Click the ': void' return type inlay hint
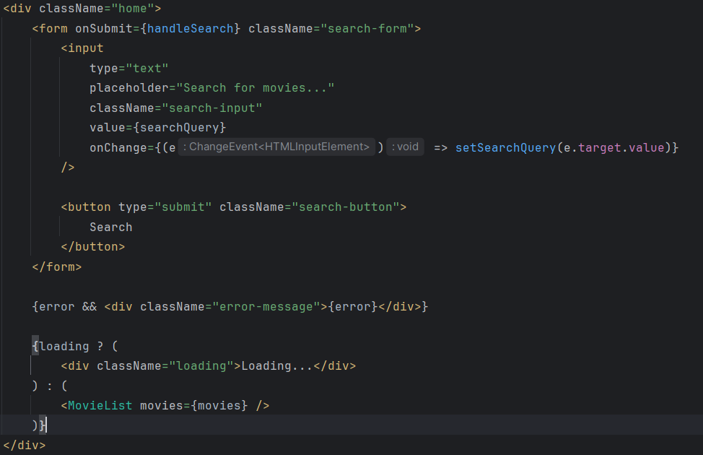703x455 pixels. [405, 147]
